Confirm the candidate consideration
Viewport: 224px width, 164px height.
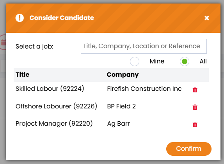pyautogui.click(x=189, y=149)
